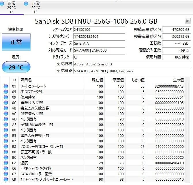Click status icon for C7 SATA CRC エラー回数
The height and width of the screenshot is (185, 193).
(6, 174)
